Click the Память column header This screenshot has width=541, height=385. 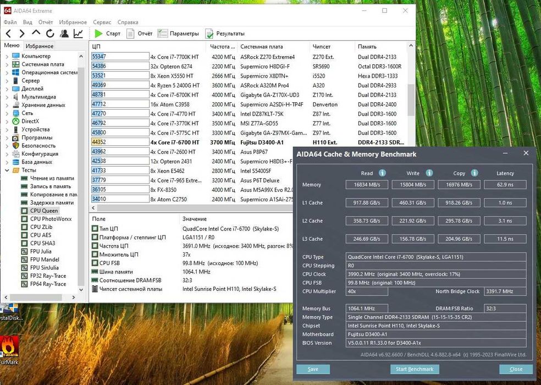pos(381,46)
